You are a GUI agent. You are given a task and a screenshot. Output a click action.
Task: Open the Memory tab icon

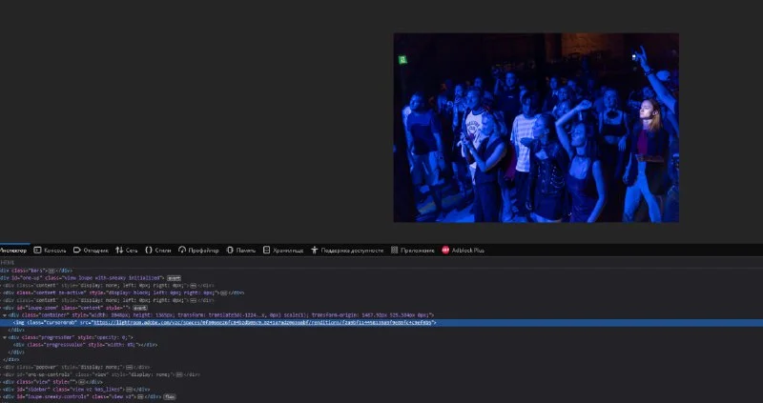(x=230, y=250)
